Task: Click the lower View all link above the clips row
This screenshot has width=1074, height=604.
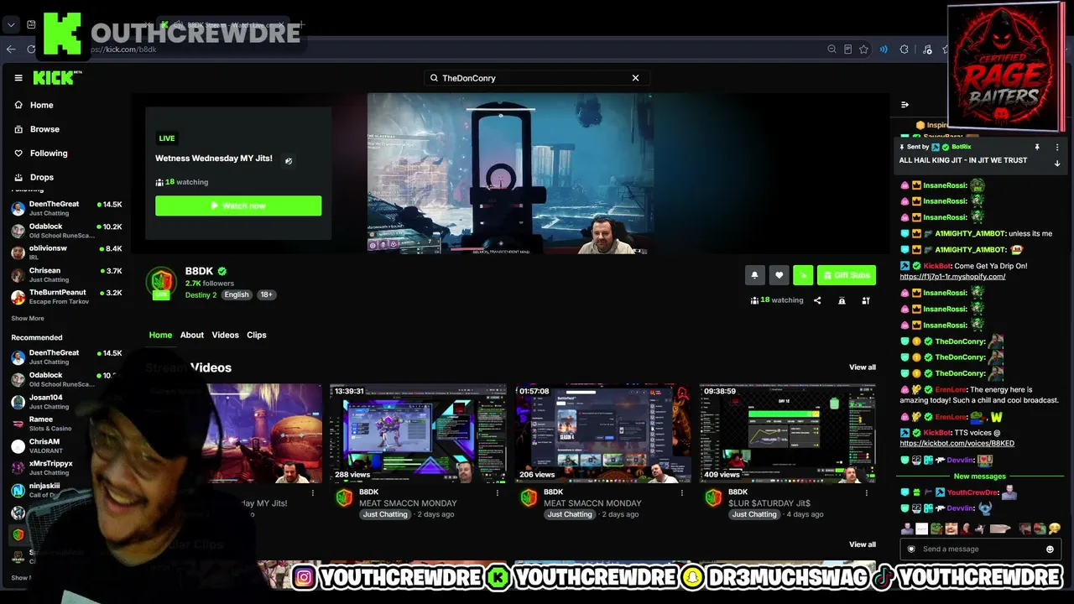Action: click(x=863, y=544)
